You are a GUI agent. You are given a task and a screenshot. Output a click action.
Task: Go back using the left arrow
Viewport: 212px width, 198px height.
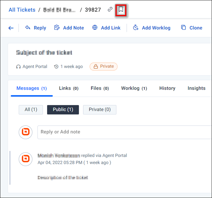click(11, 28)
